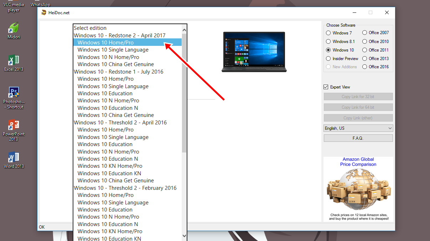Viewport: 430px width, 241px height.
Task: Select the Office 2010 radio button
Action: coord(364,42)
